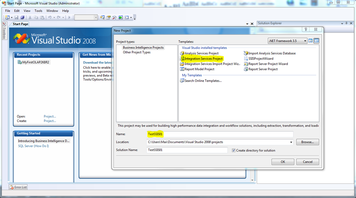The height and width of the screenshot is (198, 356).
Task: Open the Solution Explorer window position dropdown
Action: [342, 23]
